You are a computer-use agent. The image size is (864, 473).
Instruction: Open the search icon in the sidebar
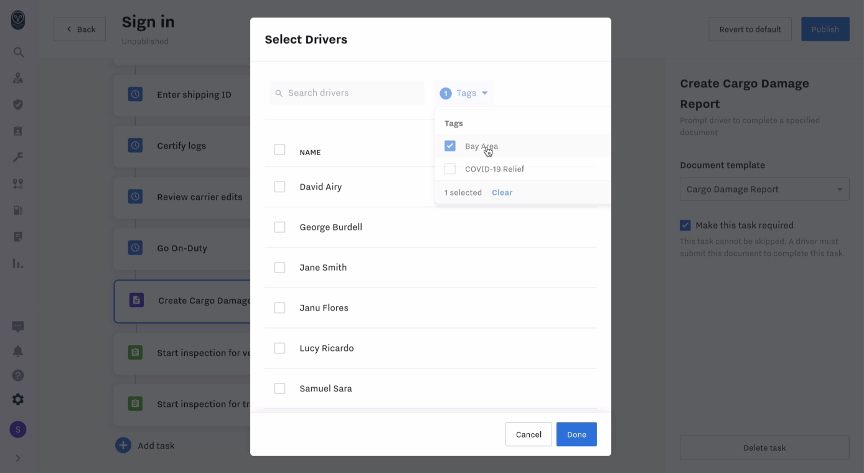pyautogui.click(x=18, y=52)
